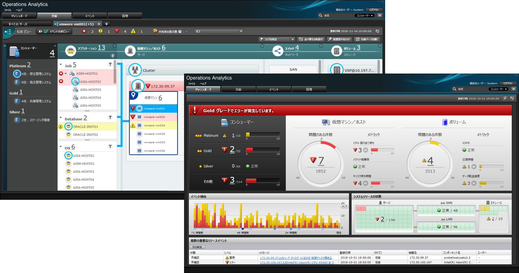Refresh the E2E view next to 2018-11-16

pyautogui.click(x=378, y=31)
